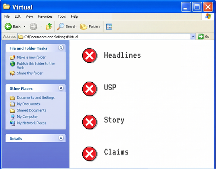Collapse the File and Folder Tasks panel
Viewport: 216px width, 169px height.
click(x=61, y=48)
